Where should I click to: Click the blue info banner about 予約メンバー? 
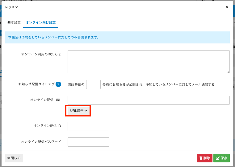(x=117, y=37)
